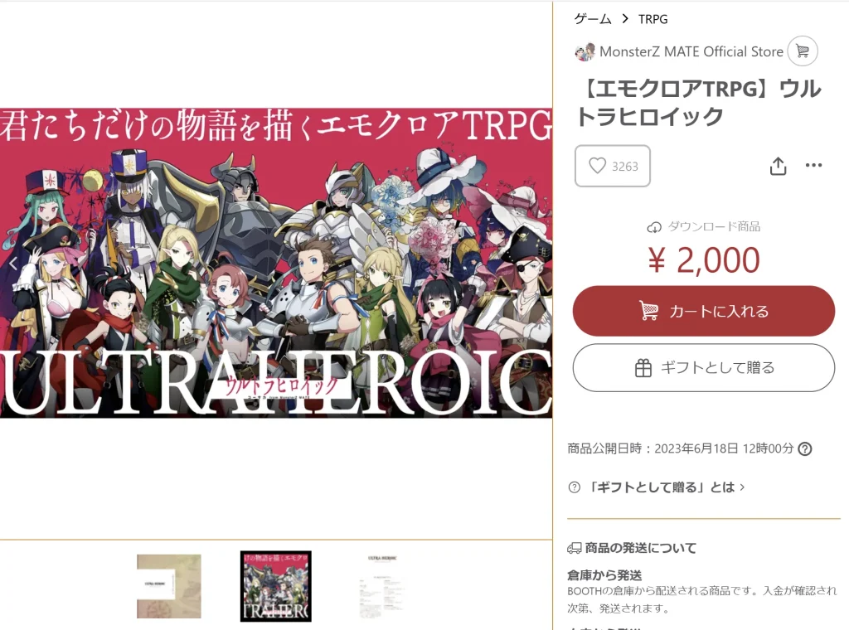Toggle the heart like button showing 3263
849x630 pixels.
[x=613, y=166]
